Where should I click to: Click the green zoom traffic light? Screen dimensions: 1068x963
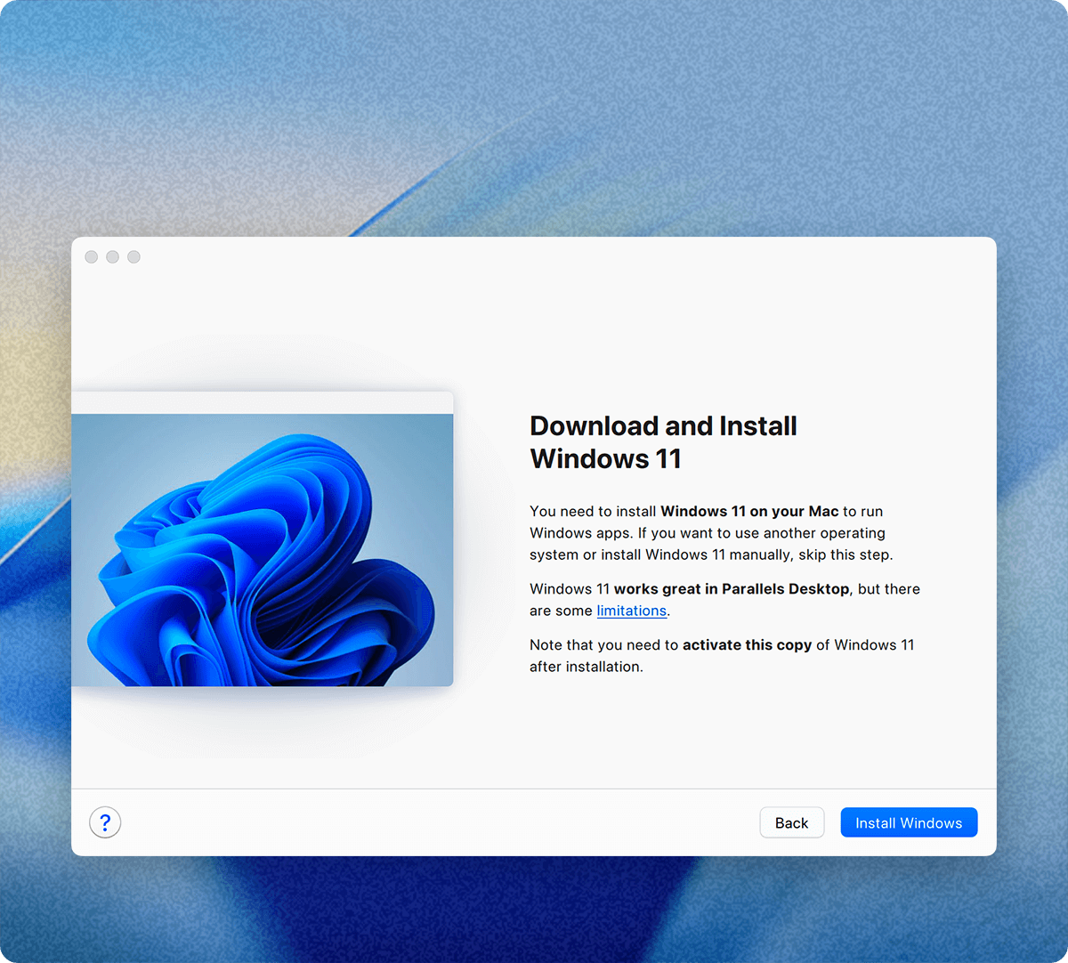[x=133, y=256]
